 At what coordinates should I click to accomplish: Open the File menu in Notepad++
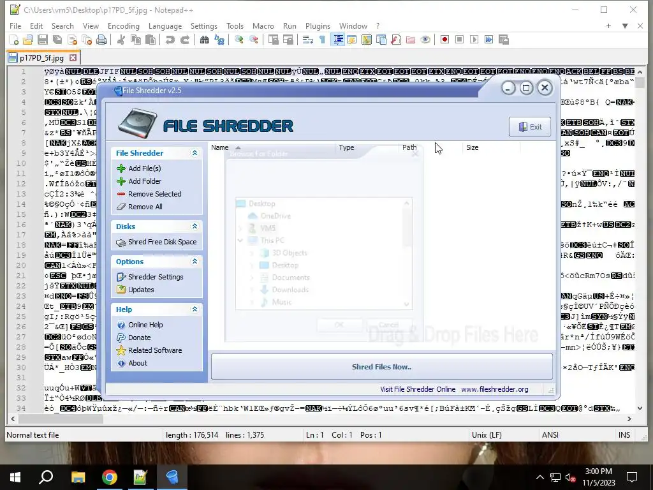pyautogui.click(x=15, y=26)
